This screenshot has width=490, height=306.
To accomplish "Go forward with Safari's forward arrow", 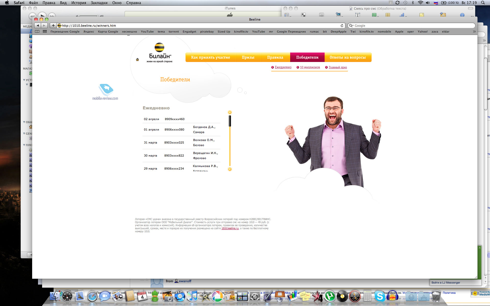I will coord(44,25).
